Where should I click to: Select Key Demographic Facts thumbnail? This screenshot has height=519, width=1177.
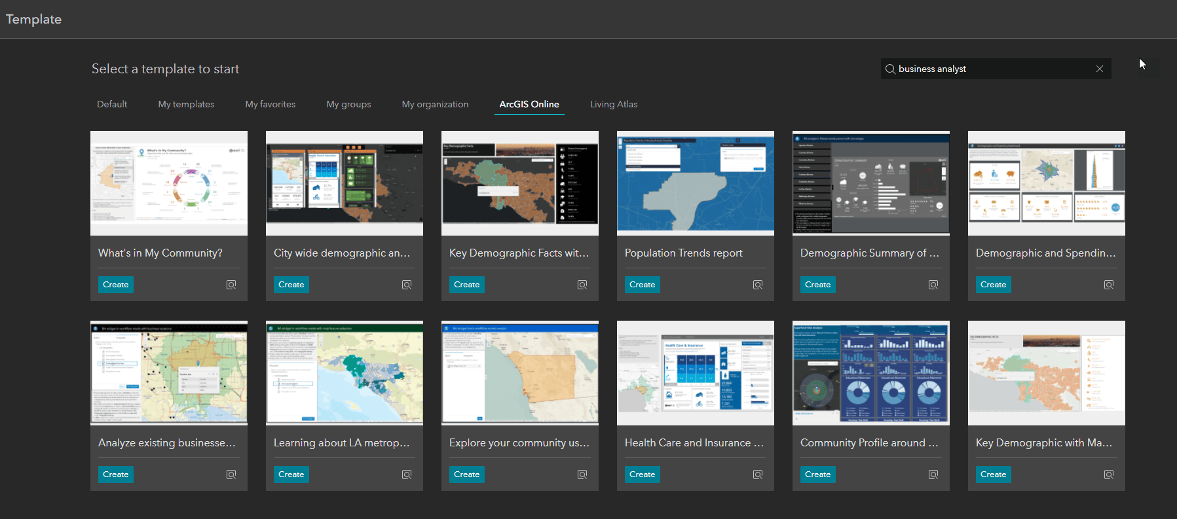click(520, 183)
